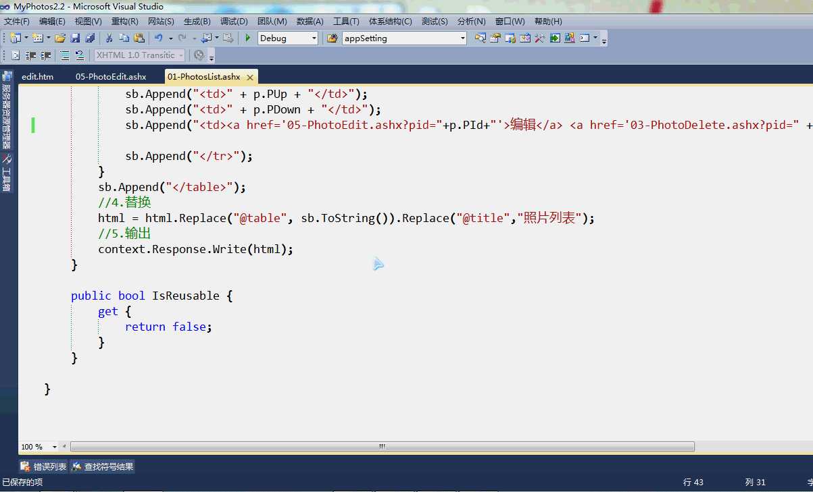
Task: Click the Decrease Indent icon
Action: point(30,55)
